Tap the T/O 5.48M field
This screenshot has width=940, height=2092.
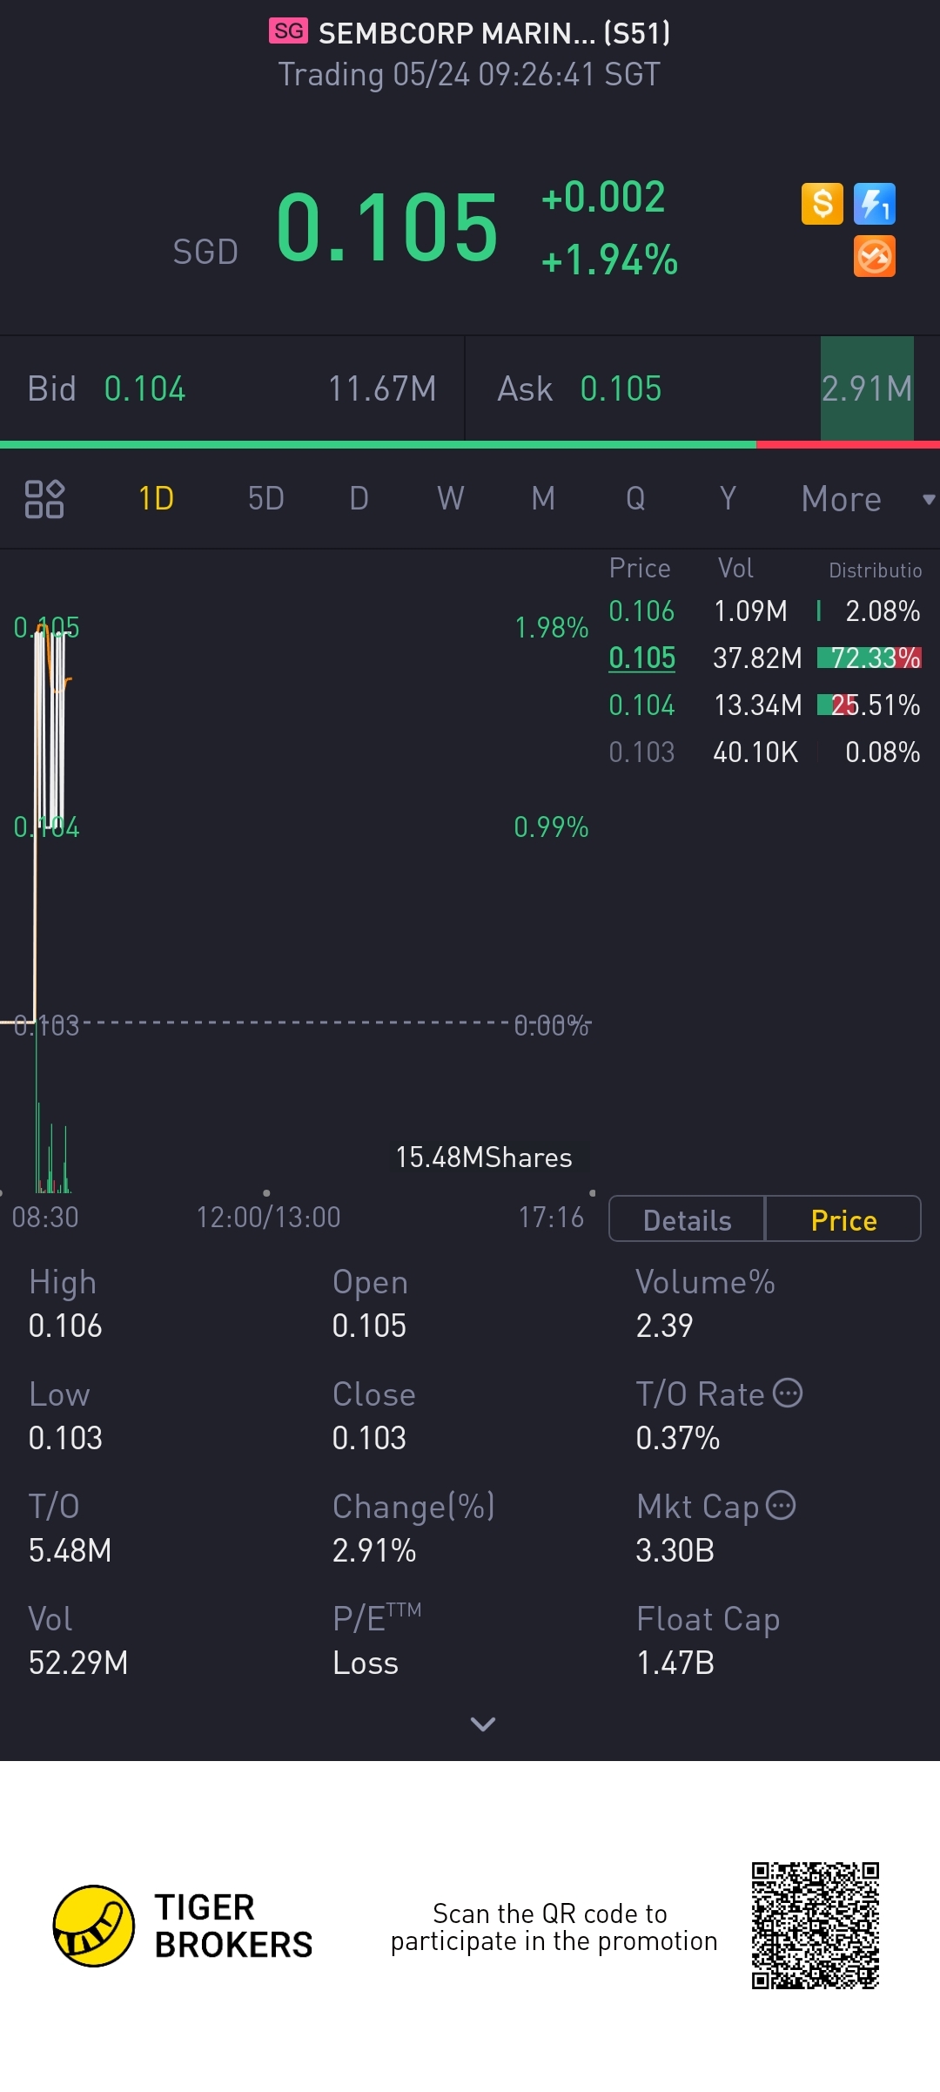70,1529
